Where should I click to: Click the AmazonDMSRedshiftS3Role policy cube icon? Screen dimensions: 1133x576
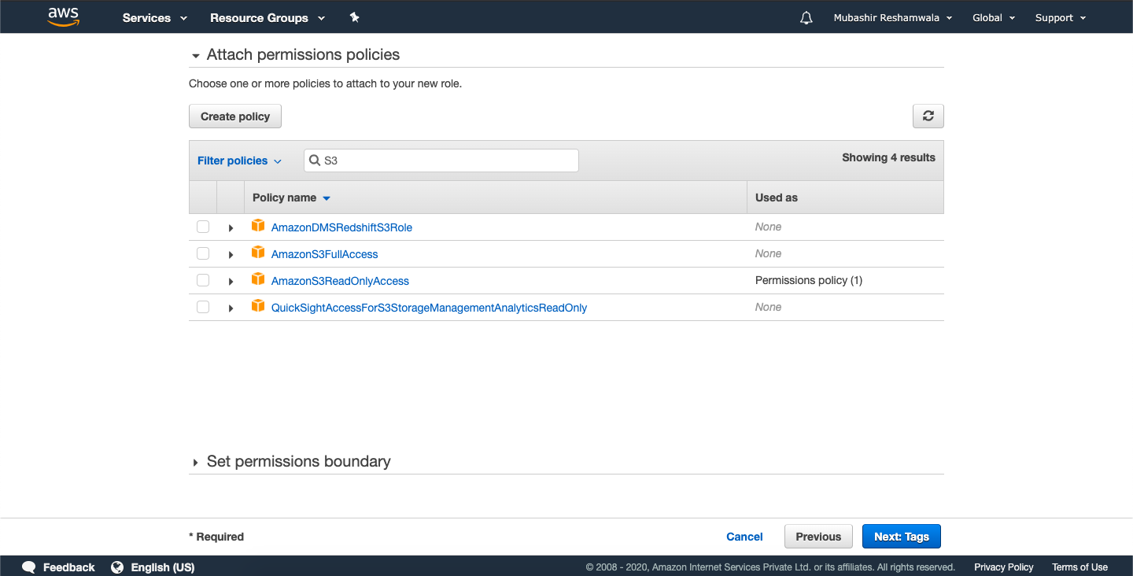[258, 227]
